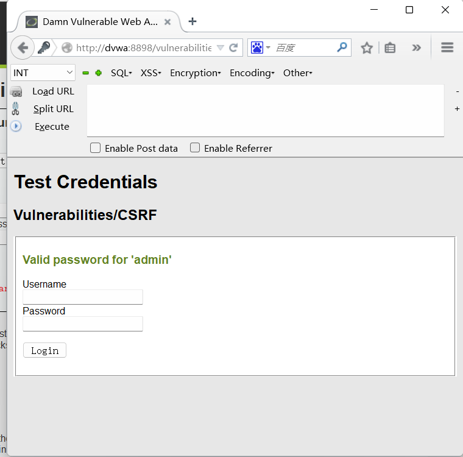The height and width of the screenshot is (457, 463).
Task: Click the green minus HackBar icon
Action: point(86,73)
